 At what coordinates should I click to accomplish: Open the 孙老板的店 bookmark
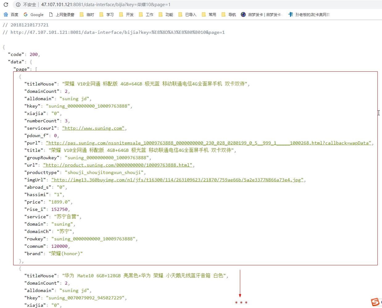tap(309, 14)
